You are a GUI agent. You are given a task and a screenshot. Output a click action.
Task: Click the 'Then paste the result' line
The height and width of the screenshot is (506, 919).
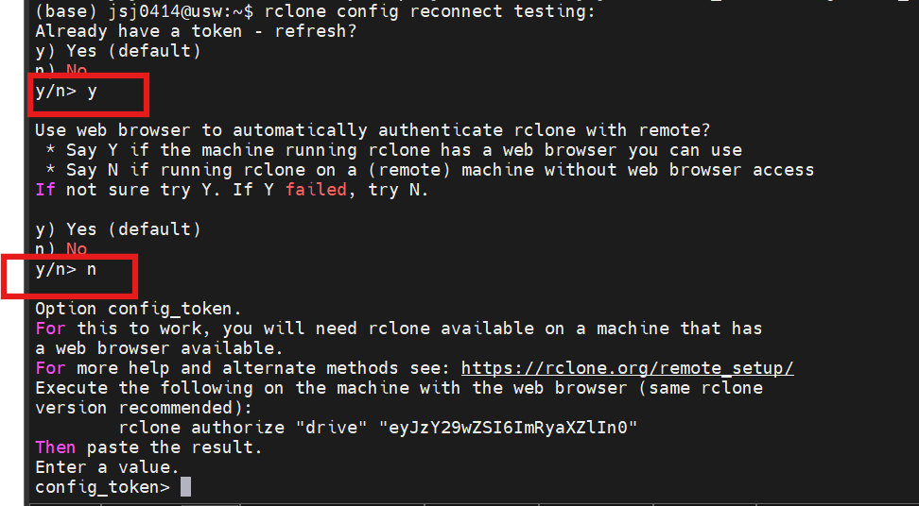click(x=148, y=447)
